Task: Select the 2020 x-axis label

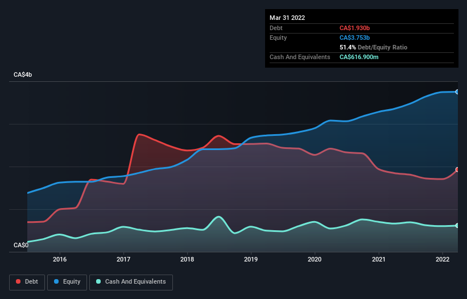Action: 315,259
